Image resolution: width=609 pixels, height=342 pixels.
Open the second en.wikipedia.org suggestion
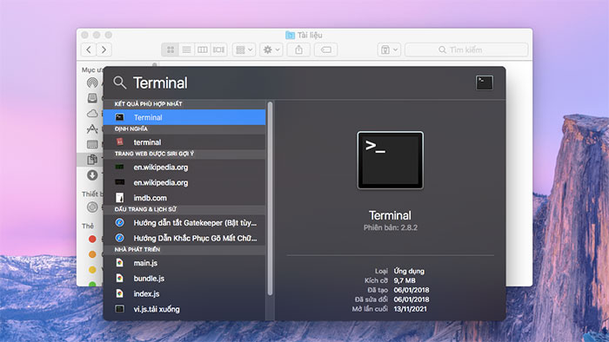tap(184, 182)
